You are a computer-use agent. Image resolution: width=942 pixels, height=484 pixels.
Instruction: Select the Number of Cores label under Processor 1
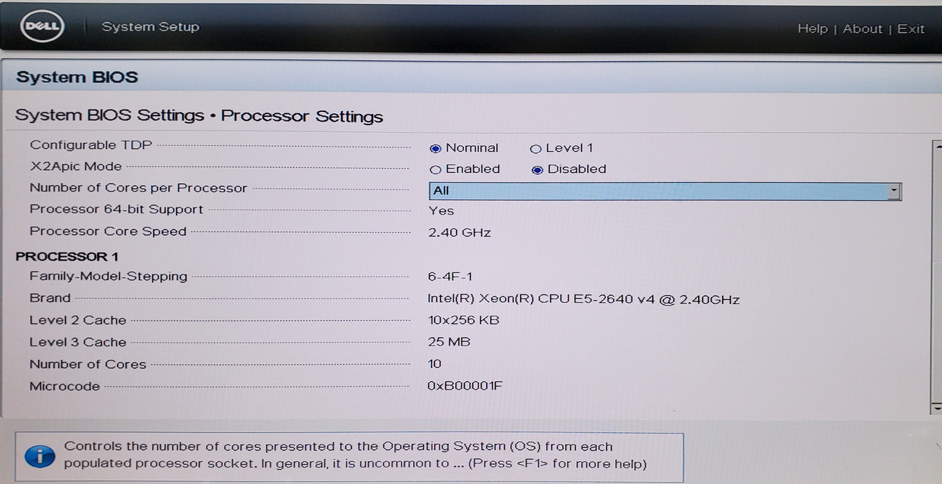coord(88,364)
